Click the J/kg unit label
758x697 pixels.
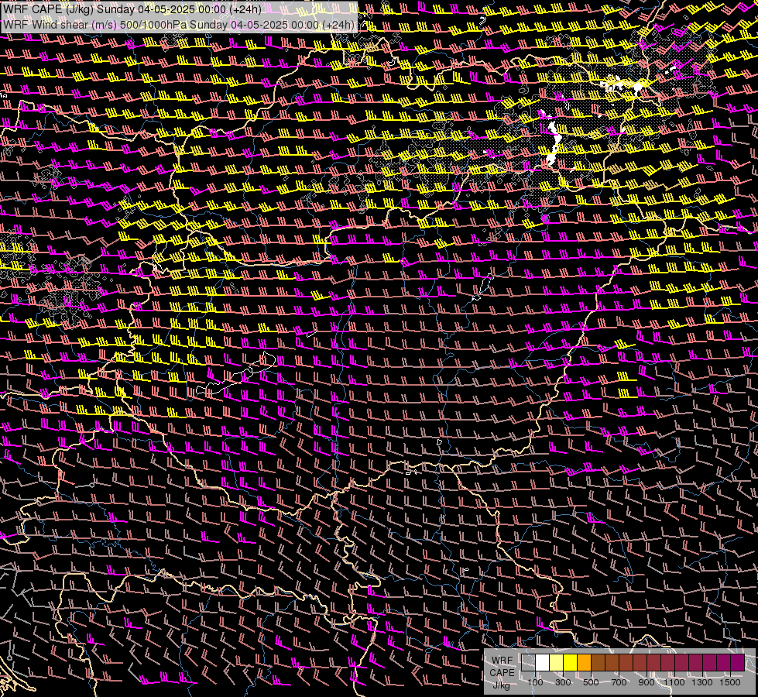[502, 685]
